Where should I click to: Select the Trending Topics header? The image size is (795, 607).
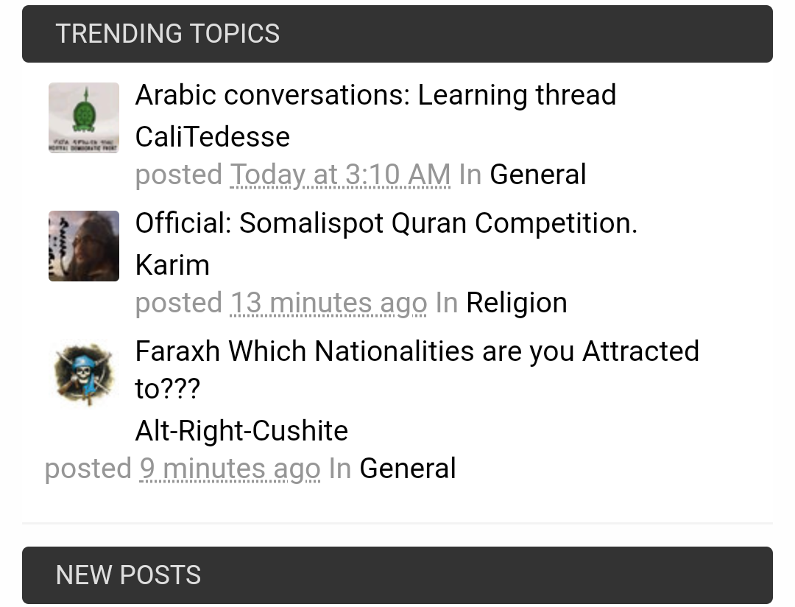168,34
